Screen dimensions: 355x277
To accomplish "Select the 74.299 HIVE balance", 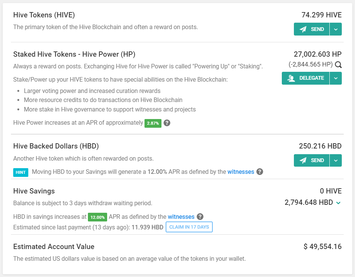I will point(321,15).
